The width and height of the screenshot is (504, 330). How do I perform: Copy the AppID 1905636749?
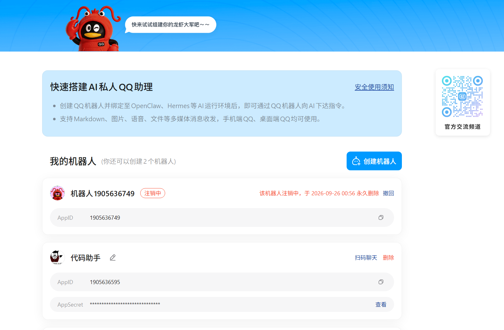(381, 217)
